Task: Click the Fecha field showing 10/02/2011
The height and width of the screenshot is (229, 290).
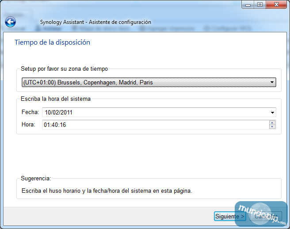Action: pos(159,112)
